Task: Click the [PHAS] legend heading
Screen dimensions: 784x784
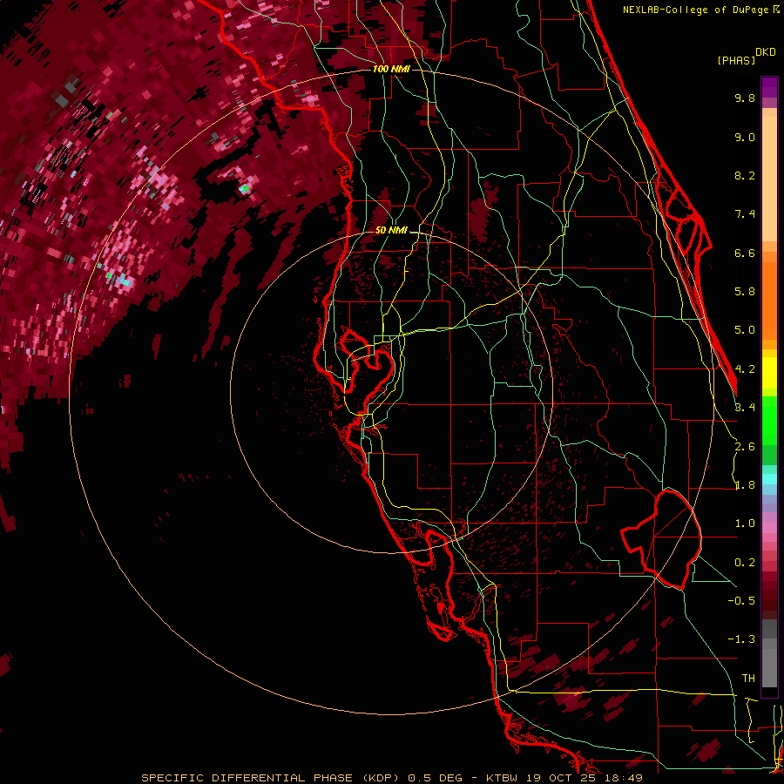Action: 736,60
